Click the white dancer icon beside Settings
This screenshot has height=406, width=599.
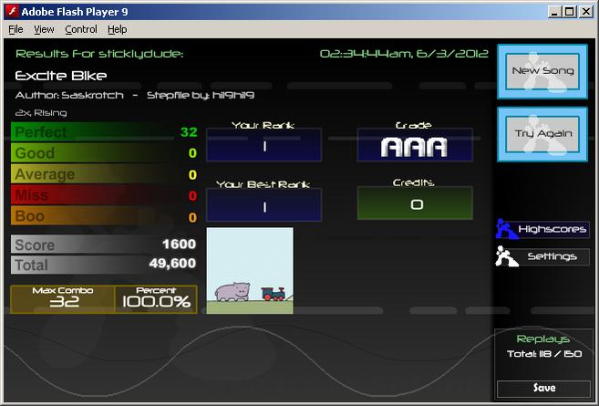(507, 256)
